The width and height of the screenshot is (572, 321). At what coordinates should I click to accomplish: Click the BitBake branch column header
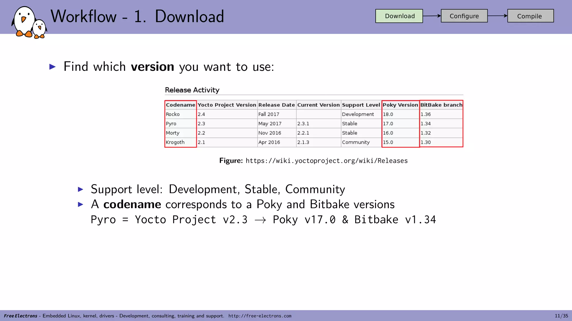[441, 105]
